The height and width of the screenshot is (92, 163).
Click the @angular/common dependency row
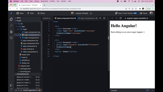(28, 80)
